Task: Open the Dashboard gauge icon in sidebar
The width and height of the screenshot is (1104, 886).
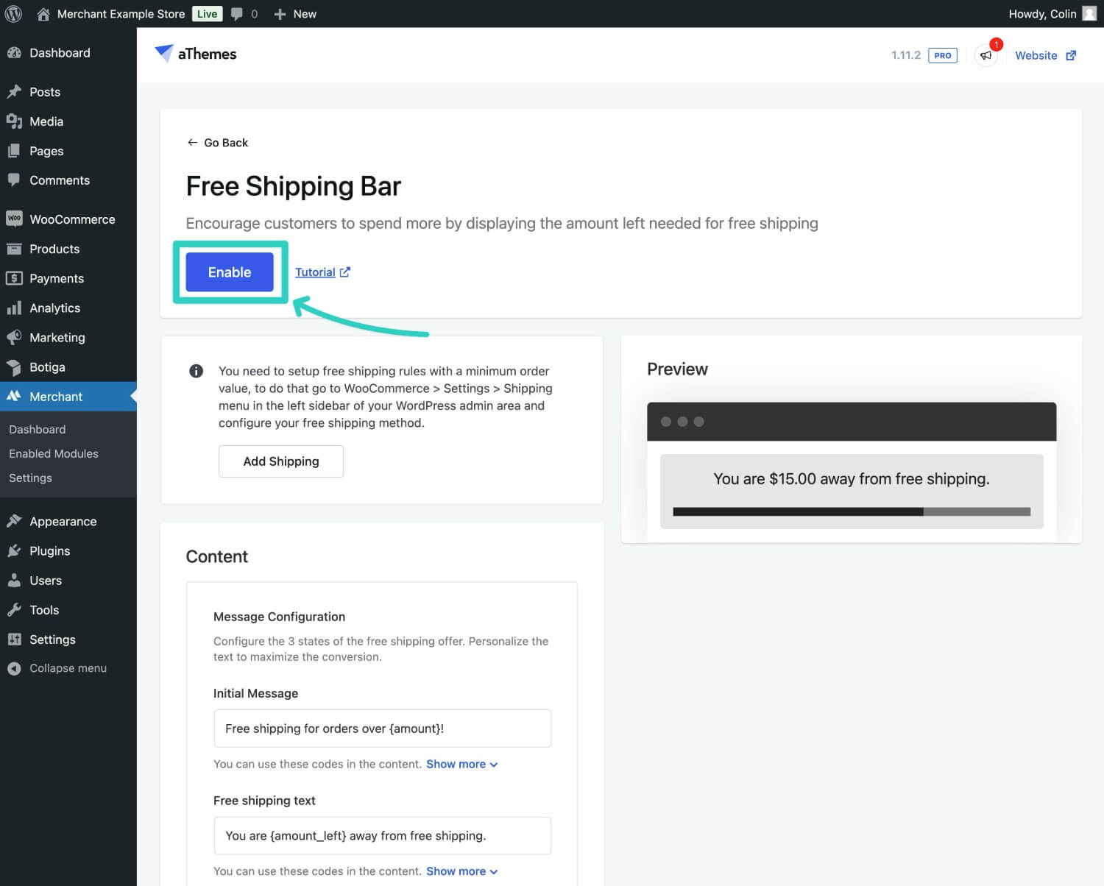Action: (x=14, y=53)
